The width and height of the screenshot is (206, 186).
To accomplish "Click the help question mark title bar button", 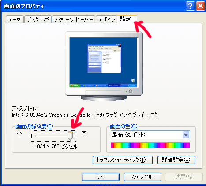I will (x=190, y=6).
